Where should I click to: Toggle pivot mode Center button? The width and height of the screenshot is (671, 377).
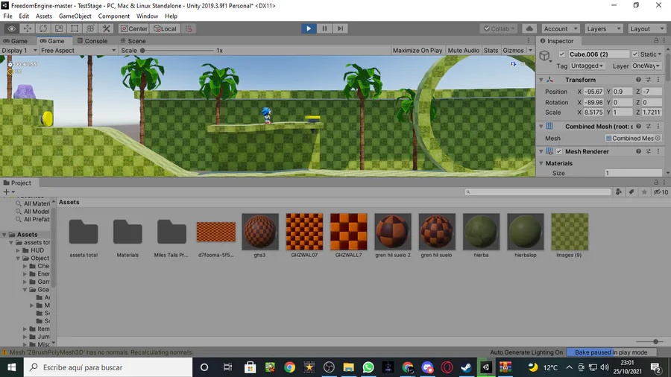[134, 28]
